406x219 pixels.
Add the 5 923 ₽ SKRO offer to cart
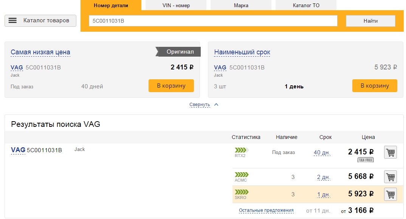(391, 194)
